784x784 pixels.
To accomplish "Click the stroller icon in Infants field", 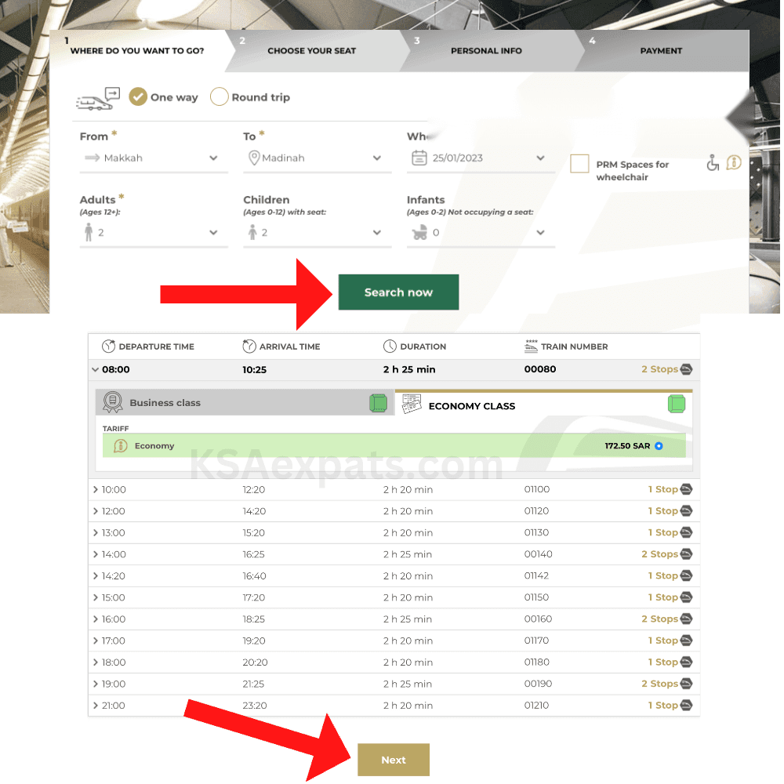I will pos(419,233).
